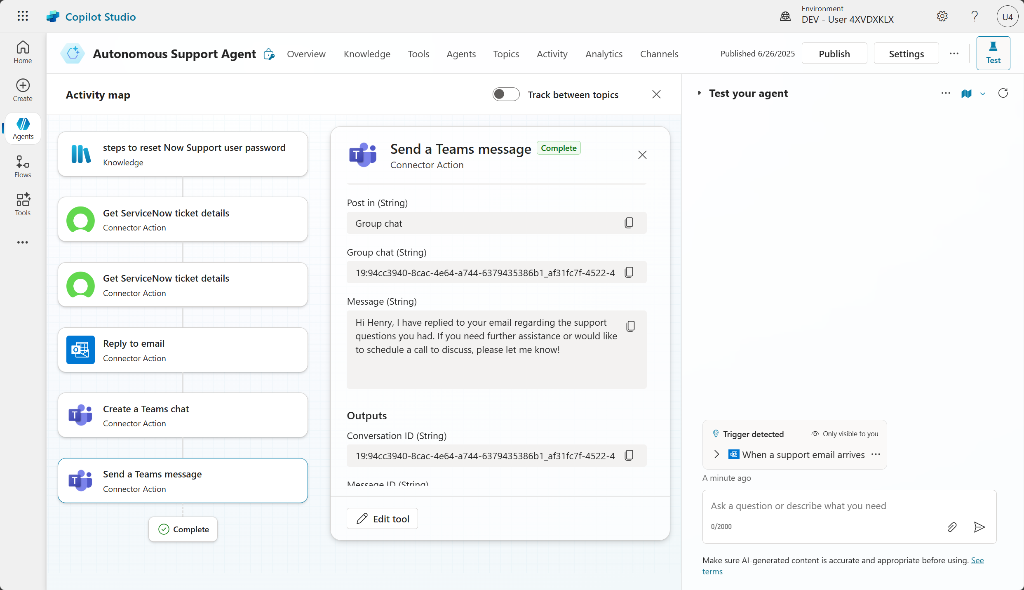This screenshot has width=1024, height=590.
Task: Open the app launcher grid icon
Action: click(23, 16)
